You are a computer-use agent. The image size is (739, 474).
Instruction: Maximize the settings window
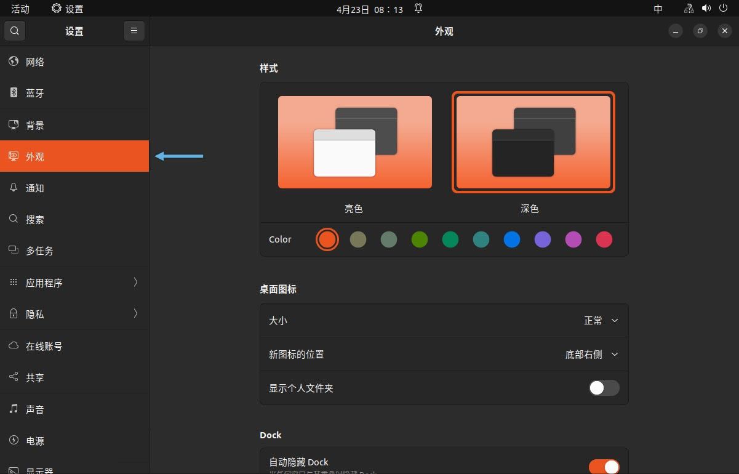[700, 31]
